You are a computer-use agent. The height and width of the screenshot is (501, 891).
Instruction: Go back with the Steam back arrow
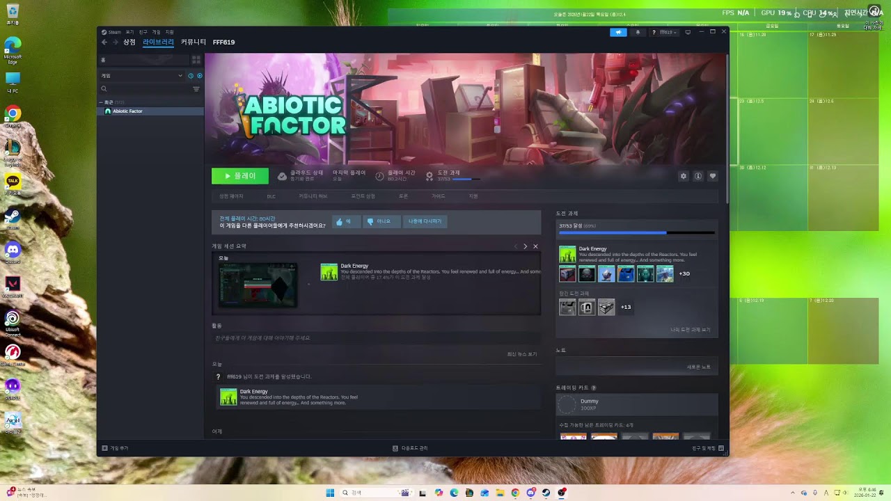tap(105, 42)
